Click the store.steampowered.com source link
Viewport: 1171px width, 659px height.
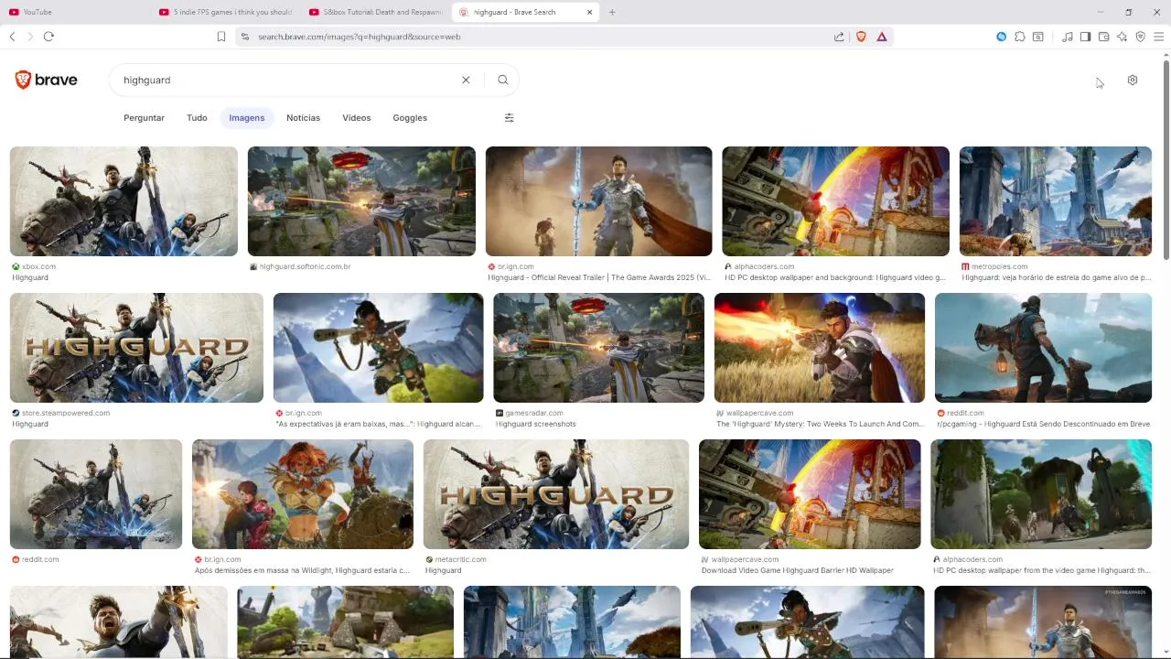[x=66, y=413]
